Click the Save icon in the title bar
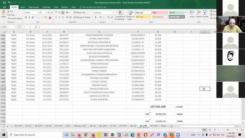Viewport: 245px width, 138px height. (x=4, y=3)
